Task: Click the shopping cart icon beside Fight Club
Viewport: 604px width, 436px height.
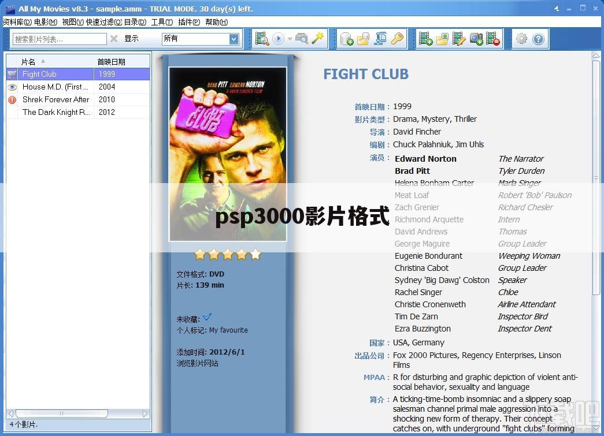Action: 12,74
